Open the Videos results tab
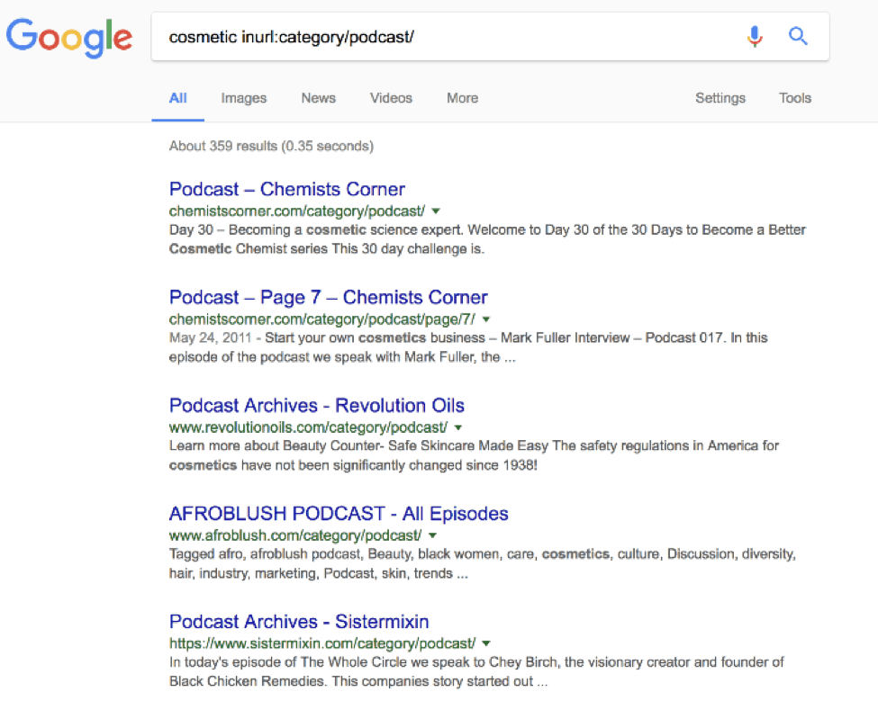The width and height of the screenshot is (878, 701). [391, 98]
